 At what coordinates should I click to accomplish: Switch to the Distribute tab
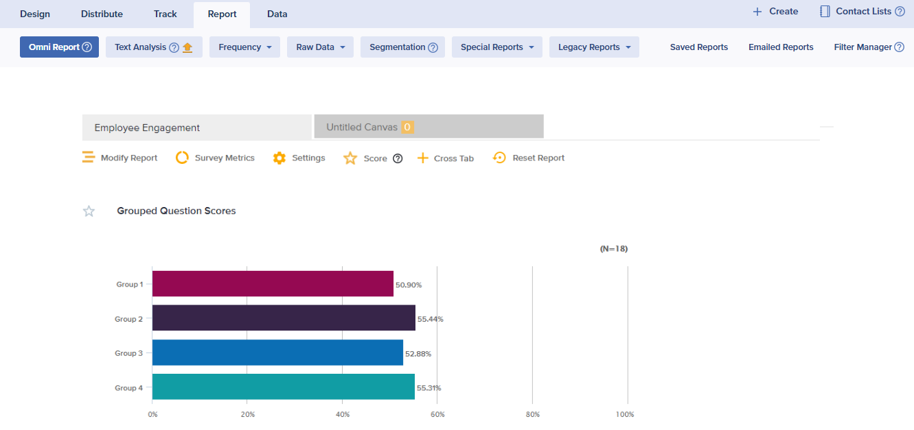[102, 14]
